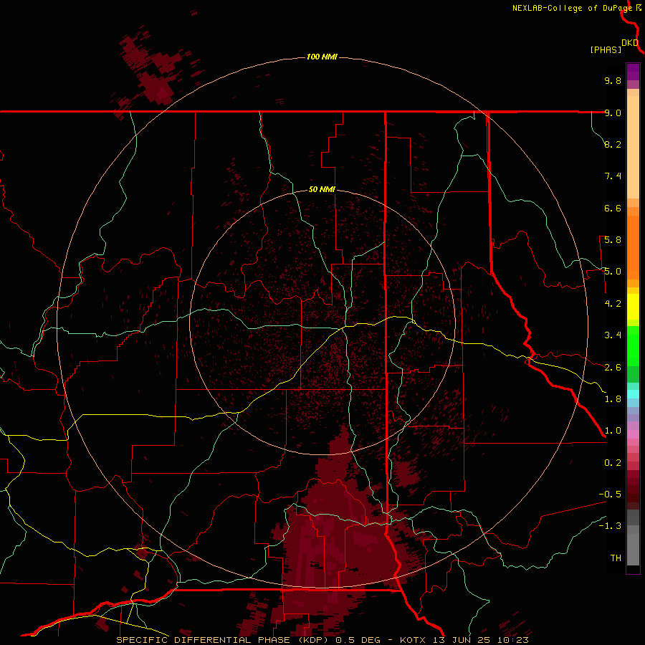Click the 100 NMI range ring label
This screenshot has height=645, width=645.
322,57
